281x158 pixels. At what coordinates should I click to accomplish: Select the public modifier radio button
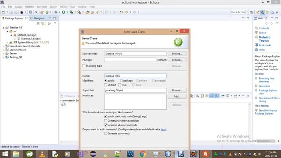pyautogui.click(x=105, y=81)
